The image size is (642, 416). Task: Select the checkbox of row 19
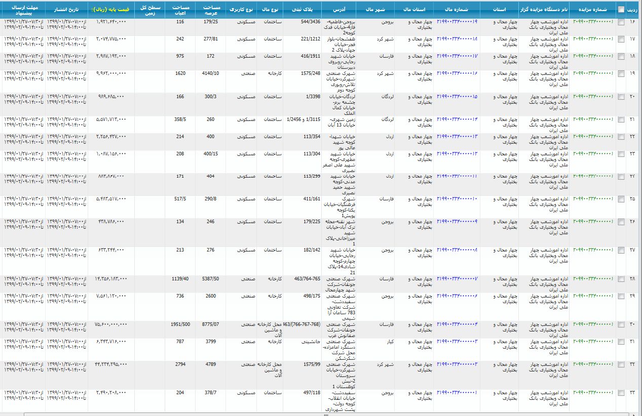pos(621,73)
